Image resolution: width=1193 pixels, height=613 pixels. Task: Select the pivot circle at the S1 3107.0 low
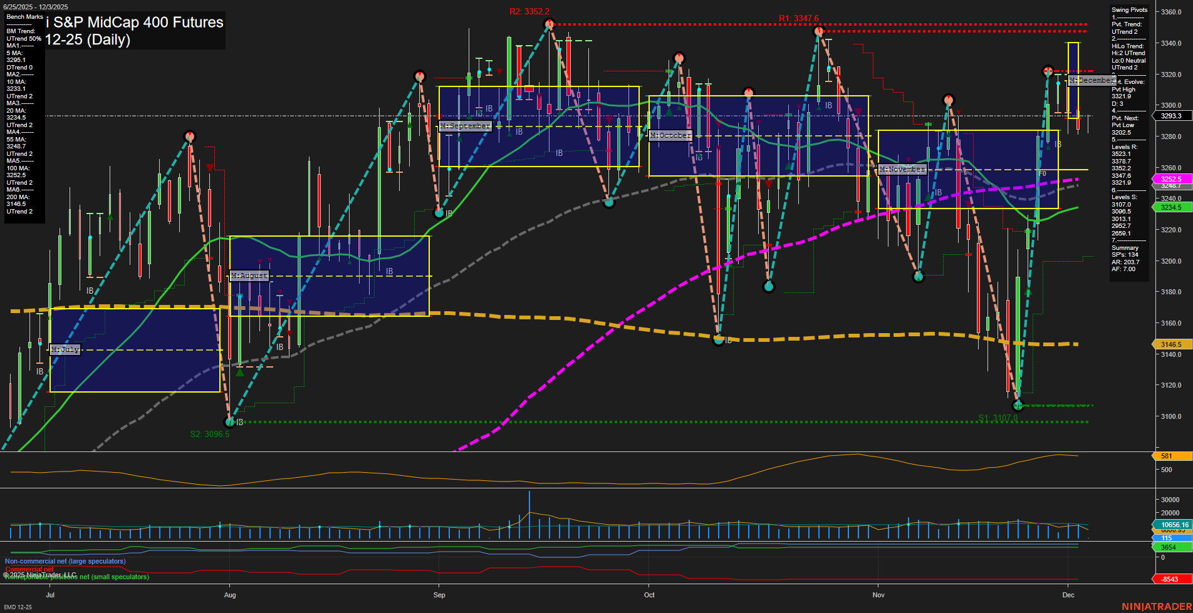1018,406
